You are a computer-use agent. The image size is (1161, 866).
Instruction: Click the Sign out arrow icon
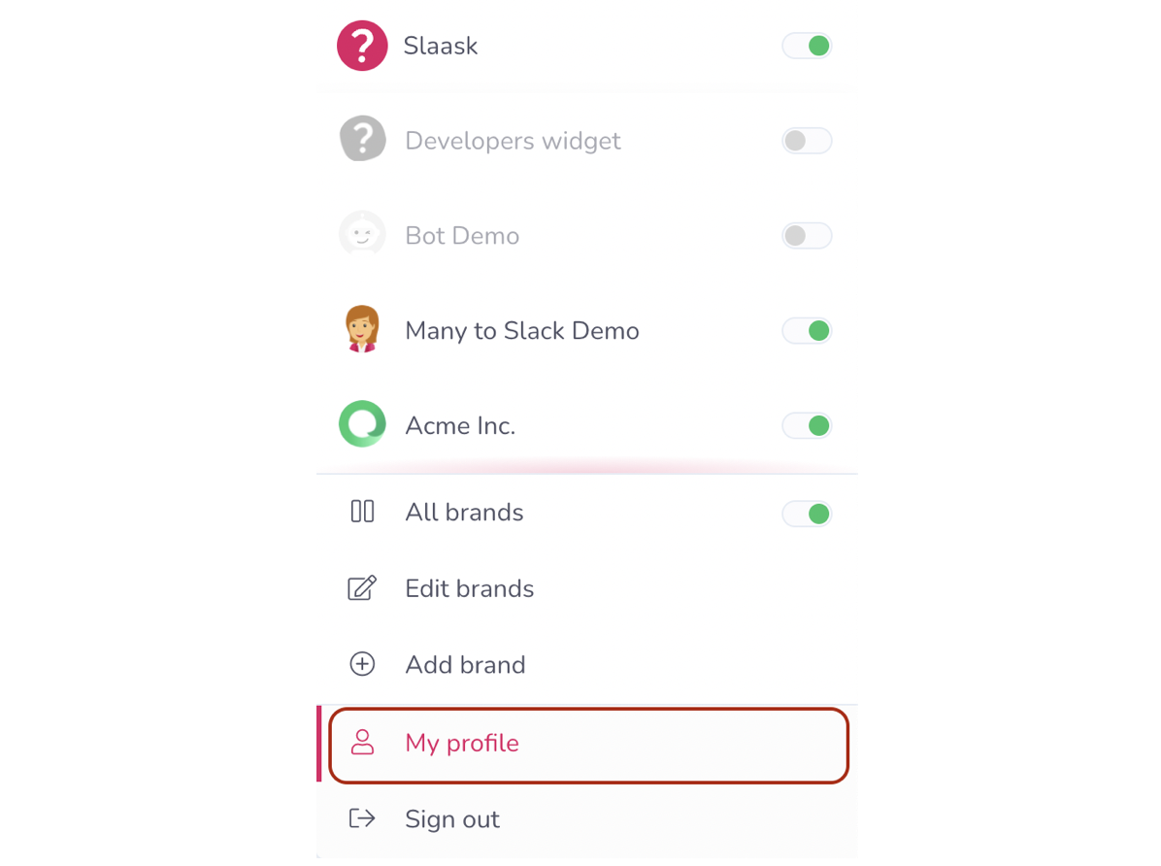[x=362, y=818]
